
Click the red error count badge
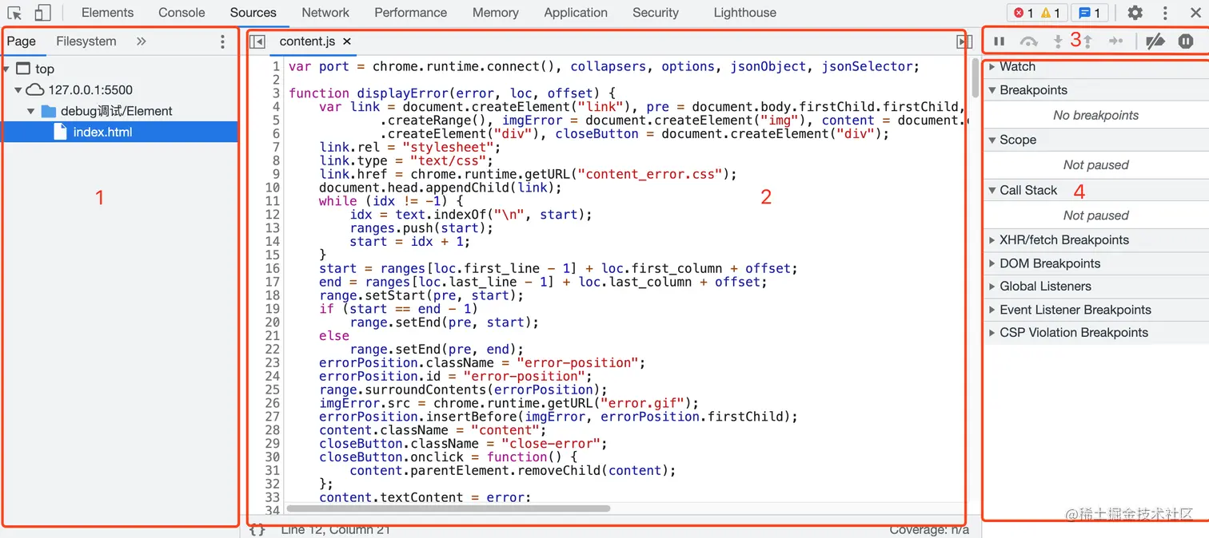tap(1023, 13)
